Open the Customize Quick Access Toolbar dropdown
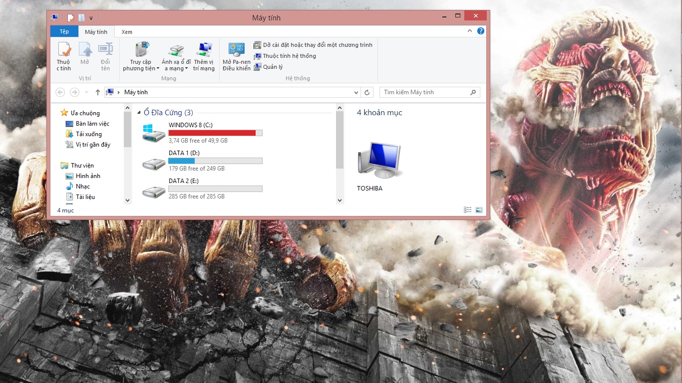682x383 pixels. [x=91, y=18]
